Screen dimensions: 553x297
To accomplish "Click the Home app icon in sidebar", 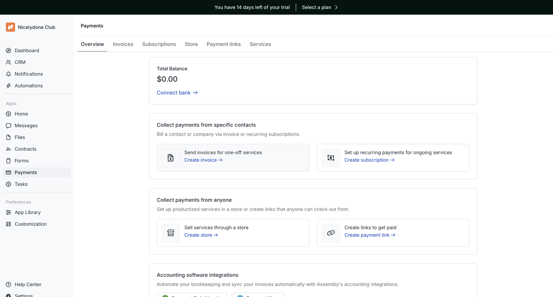I will pyautogui.click(x=8, y=114).
